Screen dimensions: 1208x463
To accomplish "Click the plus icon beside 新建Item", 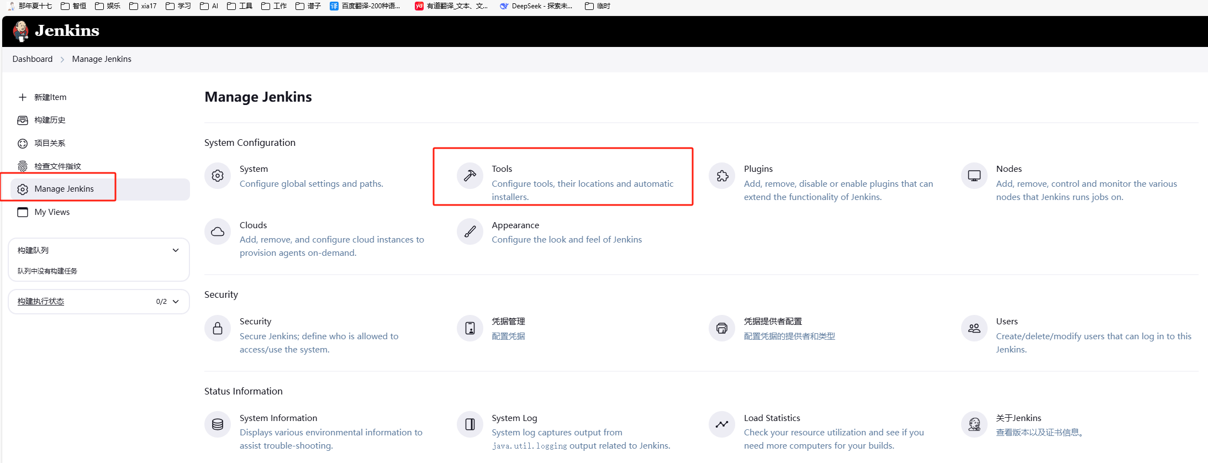I will point(23,97).
